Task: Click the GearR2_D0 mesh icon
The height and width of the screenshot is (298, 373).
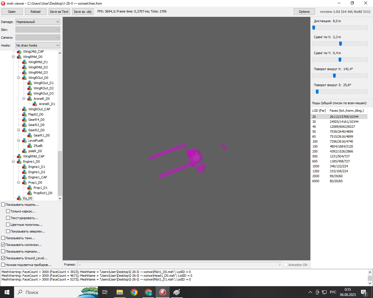Action: point(24,130)
